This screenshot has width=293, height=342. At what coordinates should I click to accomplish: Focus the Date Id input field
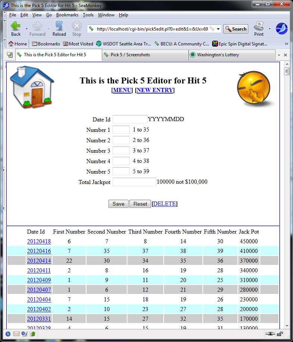tap(130, 119)
